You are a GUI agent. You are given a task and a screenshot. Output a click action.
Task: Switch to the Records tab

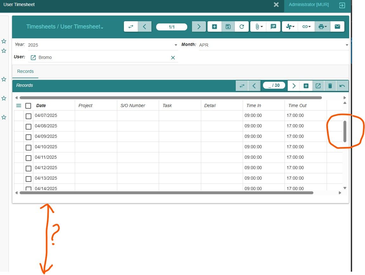[25, 71]
